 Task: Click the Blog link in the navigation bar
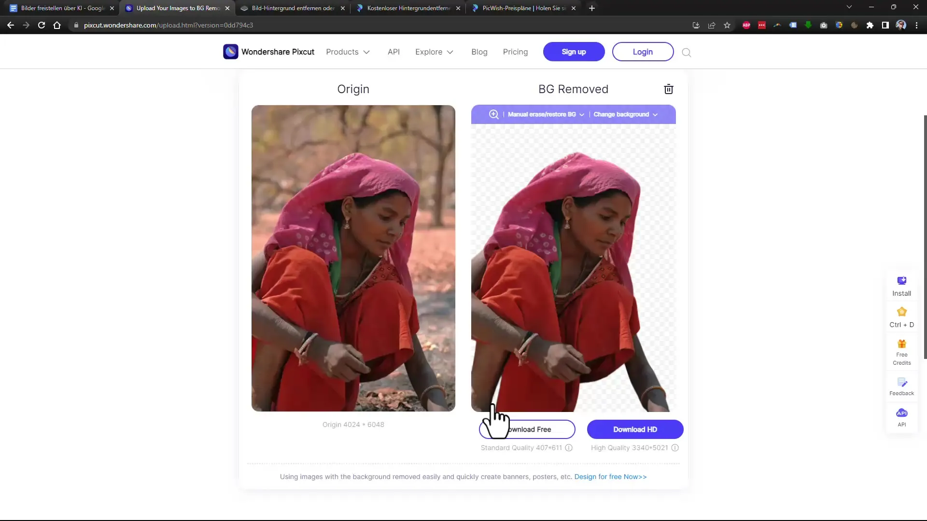(479, 52)
